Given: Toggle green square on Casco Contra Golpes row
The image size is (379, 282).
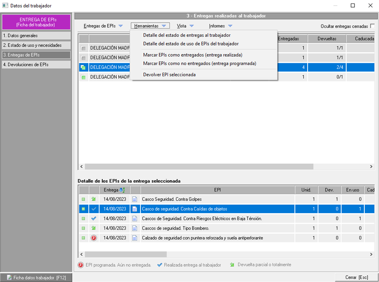Looking at the screenshot, I should [x=83, y=199].
